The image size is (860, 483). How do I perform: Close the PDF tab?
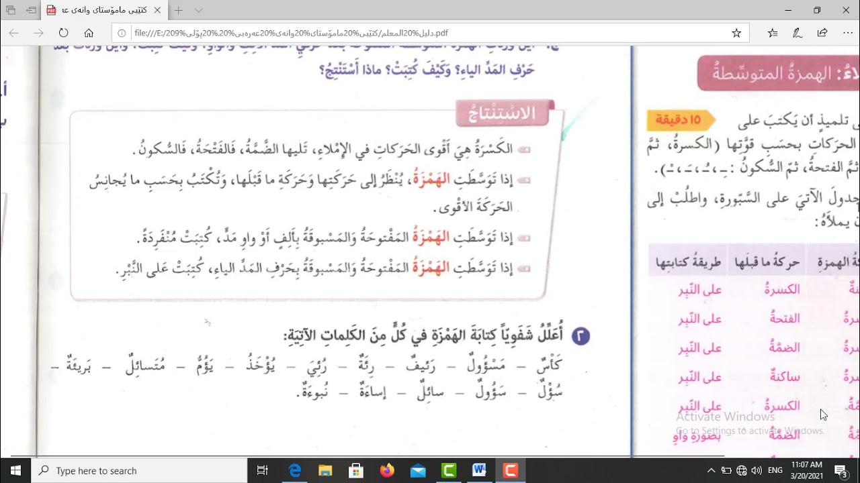(157, 11)
